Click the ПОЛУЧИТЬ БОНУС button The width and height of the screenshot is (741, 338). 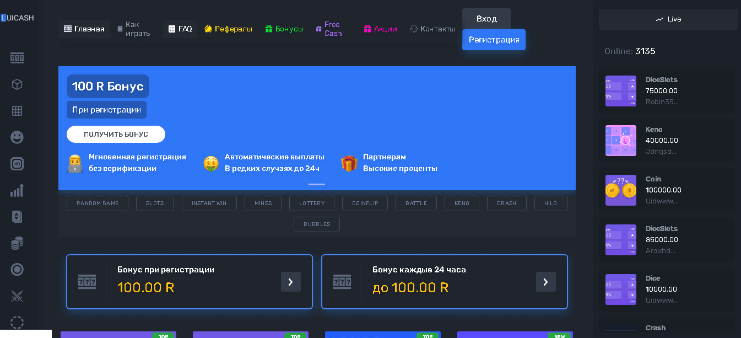(116, 134)
